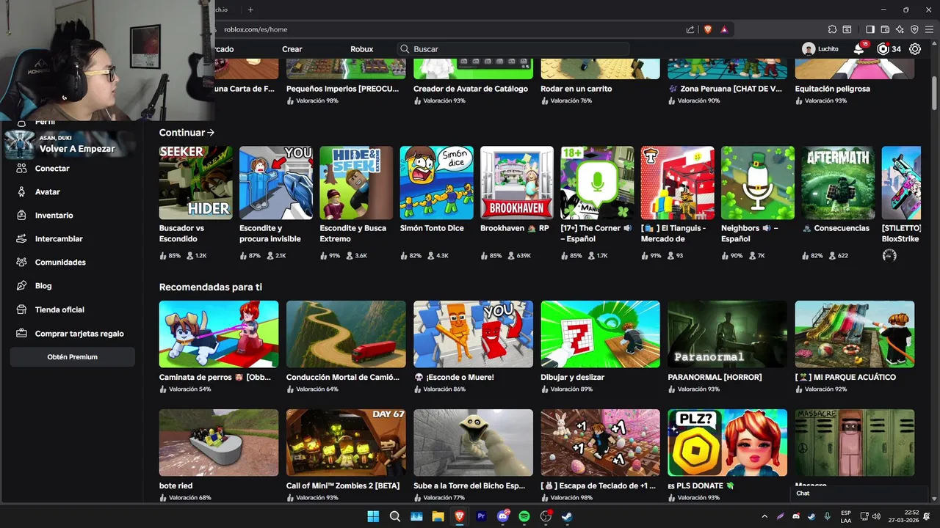Click the Inventario sidebar icon
Viewport: 940px width, 528px height.
tap(21, 215)
